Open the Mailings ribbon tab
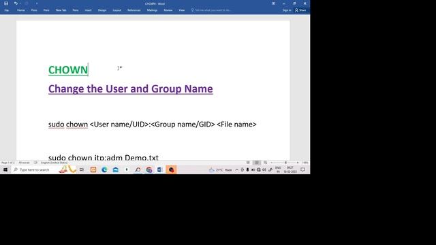 click(x=152, y=10)
